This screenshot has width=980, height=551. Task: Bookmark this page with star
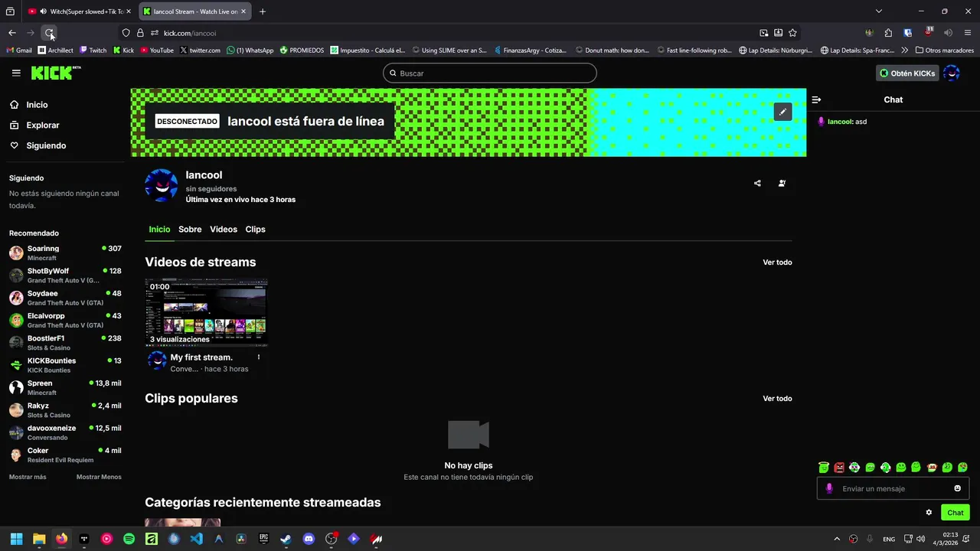click(x=792, y=33)
